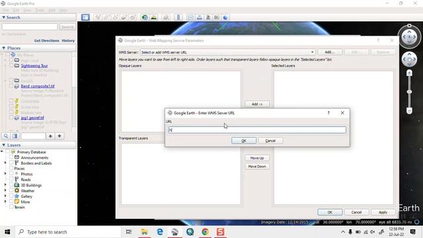Screen dimensions: 423x238
Task: Open Google Chrome from the taskbar
Action: click(206, 232)
